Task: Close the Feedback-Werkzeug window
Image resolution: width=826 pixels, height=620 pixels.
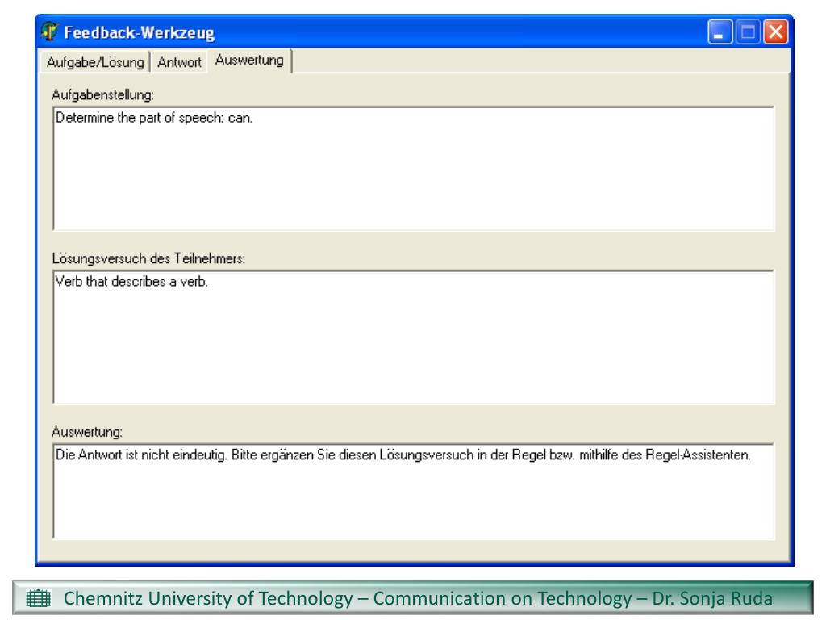Action: (775, 31)
